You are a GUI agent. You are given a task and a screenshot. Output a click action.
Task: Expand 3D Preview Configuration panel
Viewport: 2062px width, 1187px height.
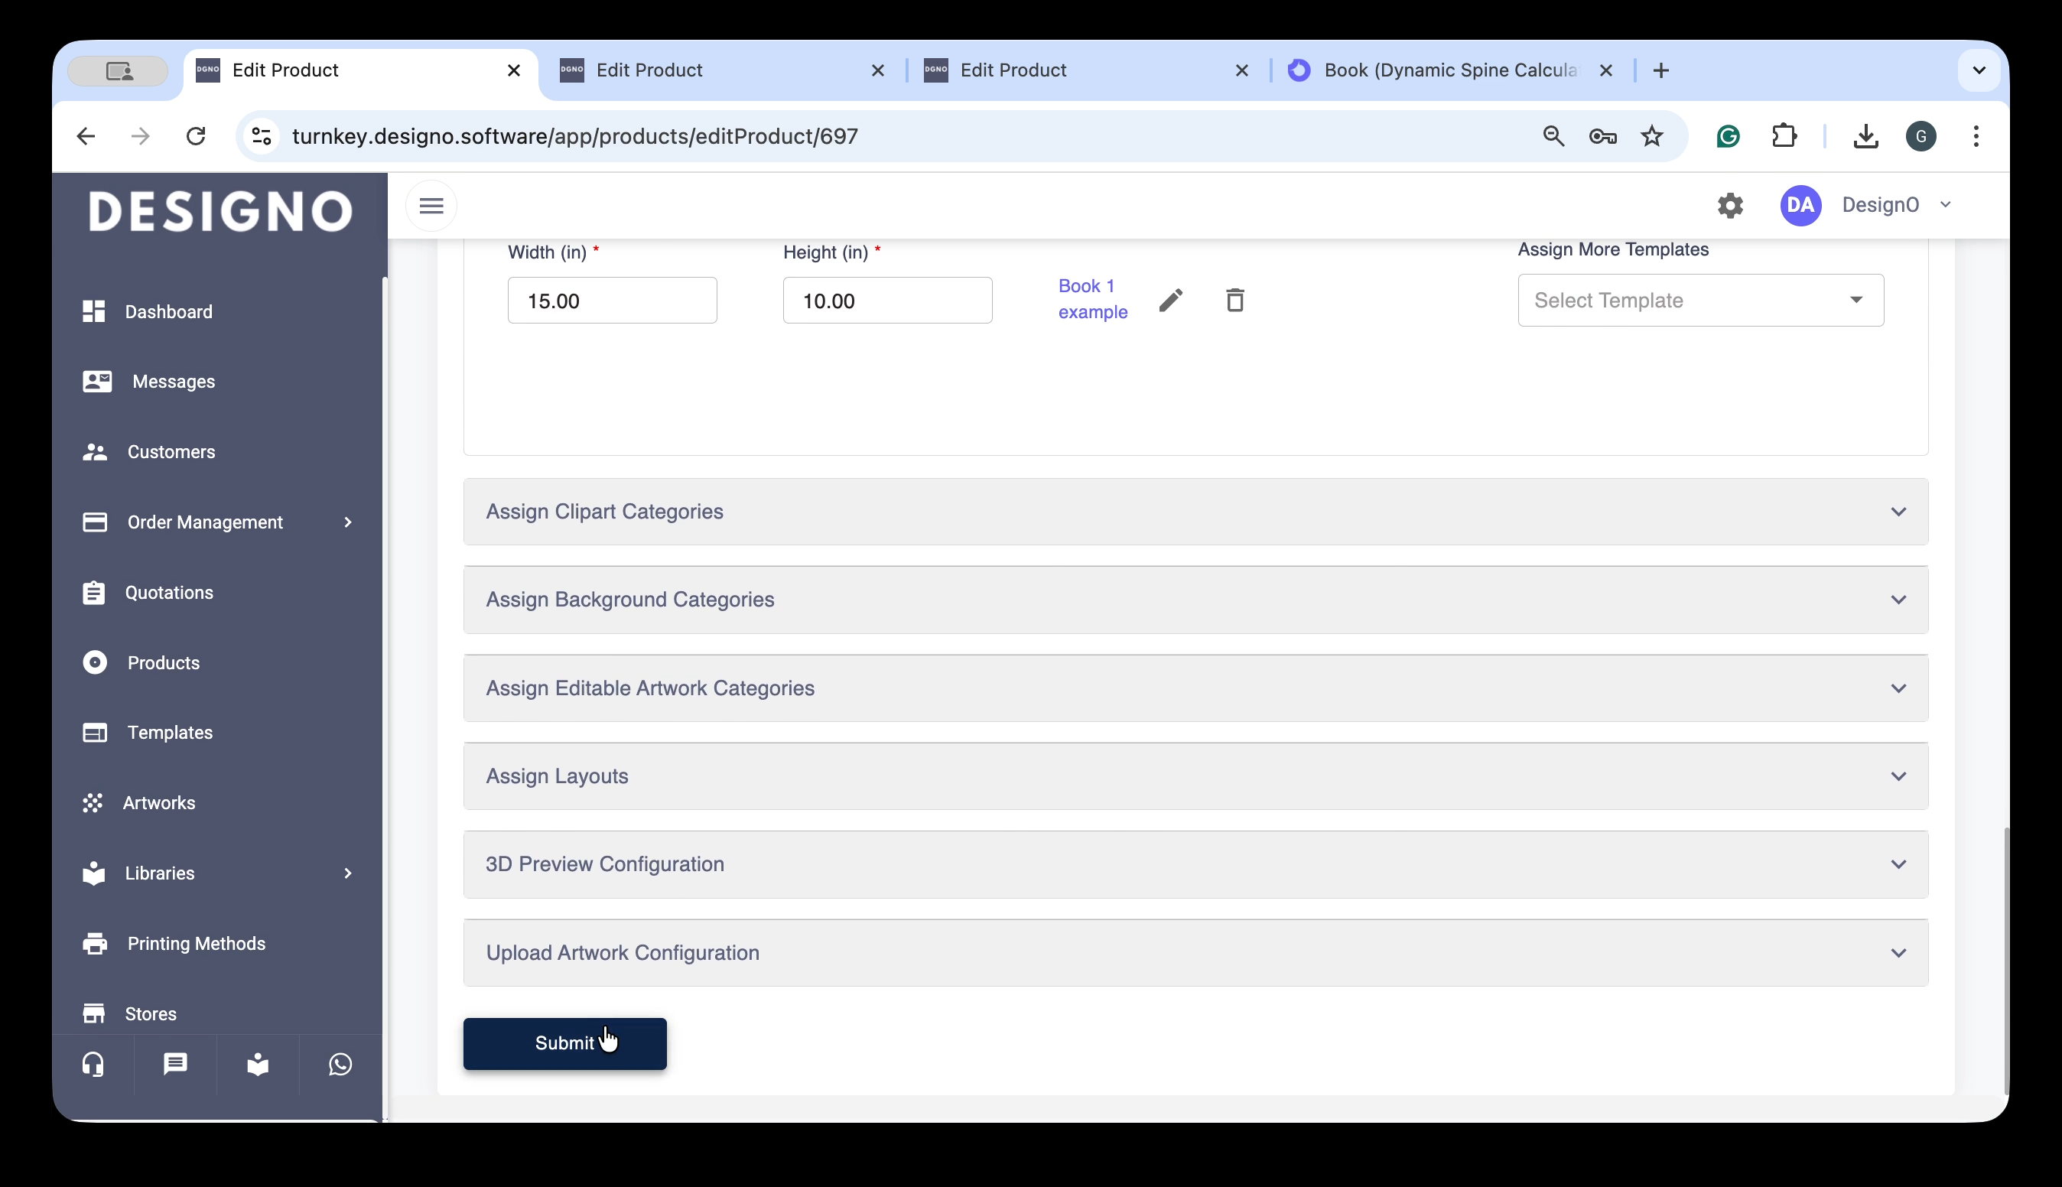point(1195,864)
